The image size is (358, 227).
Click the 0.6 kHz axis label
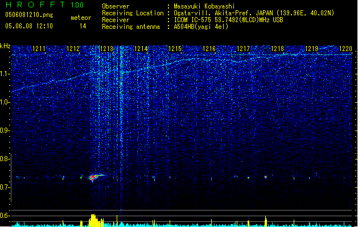pos(5,216)
